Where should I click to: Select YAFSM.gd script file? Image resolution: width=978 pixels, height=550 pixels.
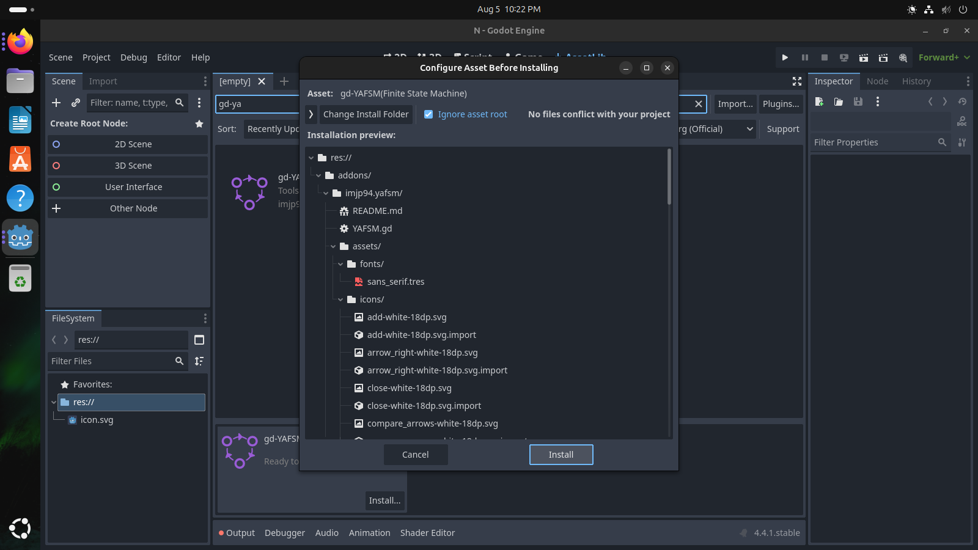(x=372, y=229)
